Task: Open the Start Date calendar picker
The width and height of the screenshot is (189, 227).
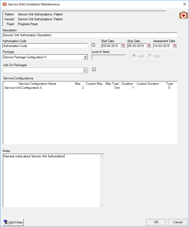Action: pyautogui.click(x=123, y=46)
